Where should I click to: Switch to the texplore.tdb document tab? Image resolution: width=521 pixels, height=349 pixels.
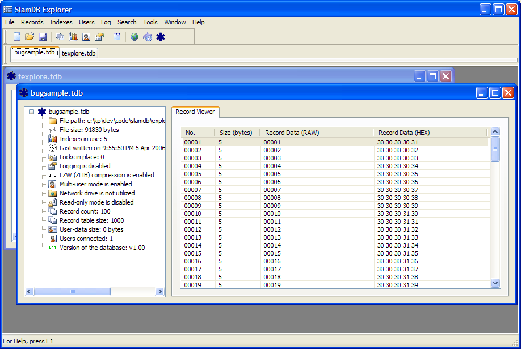[x=78, y=53]
